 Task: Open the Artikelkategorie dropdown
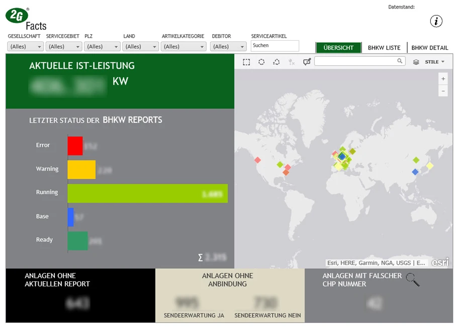(183, 47)
